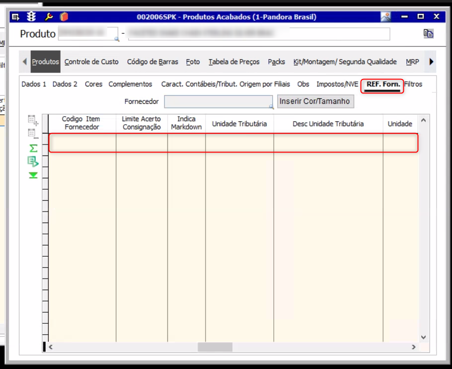Click the horizontal scrollbar left arrow
Image resolution: width=452 pixels, height=369 pixels.
[x=51, y=347]
